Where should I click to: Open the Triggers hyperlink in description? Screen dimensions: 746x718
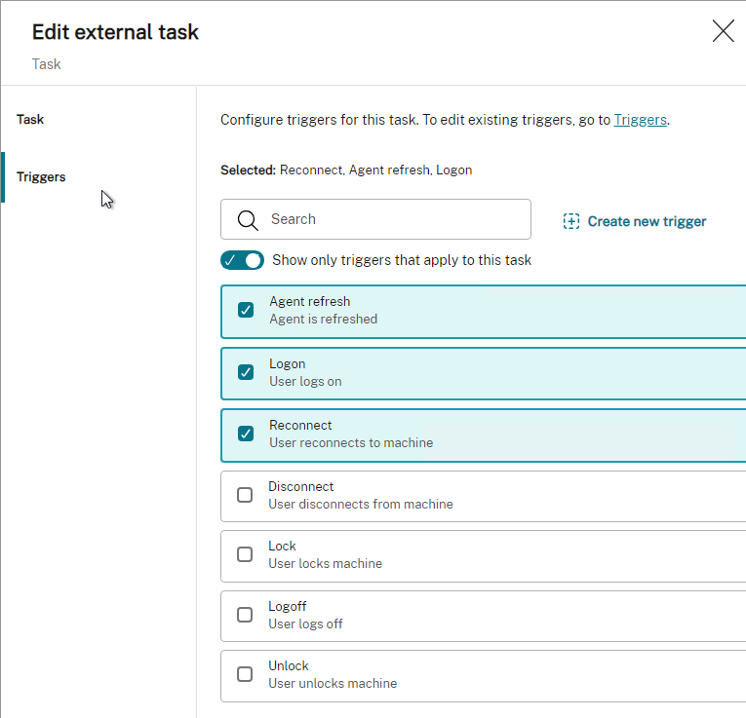pos(640,120)
